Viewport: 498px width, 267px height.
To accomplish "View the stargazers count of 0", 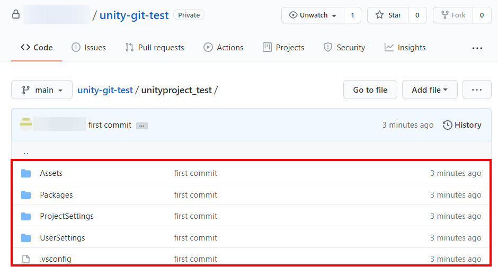I will (x=417, y=15).
